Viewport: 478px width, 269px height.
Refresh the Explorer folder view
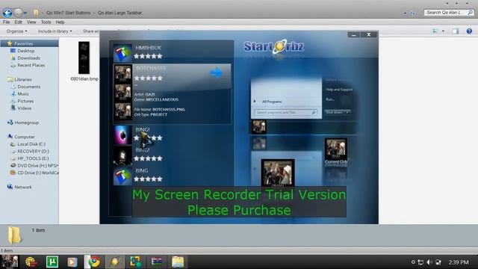click(412, 13)
